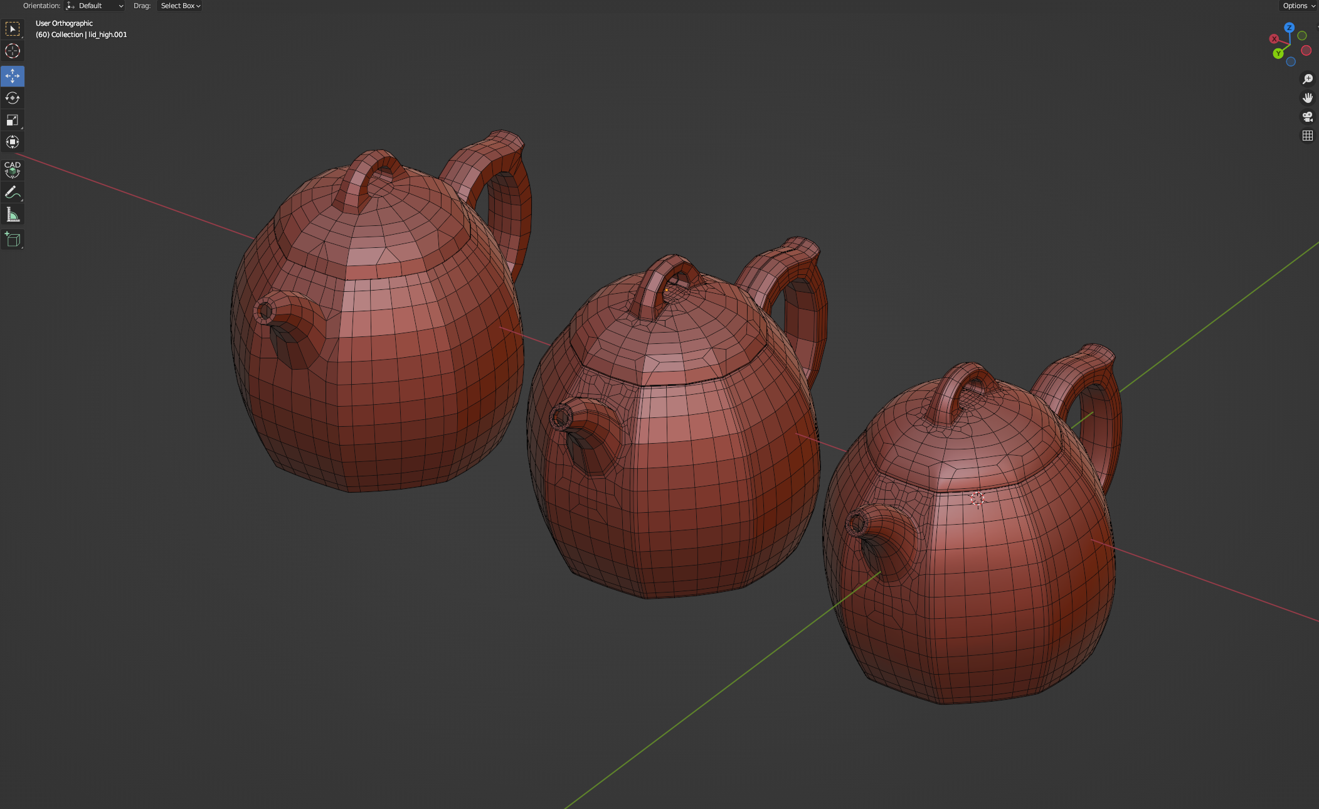The image size is (1319, 809).
Task: Activate the 3D Cursor tool
Action: 13,51
